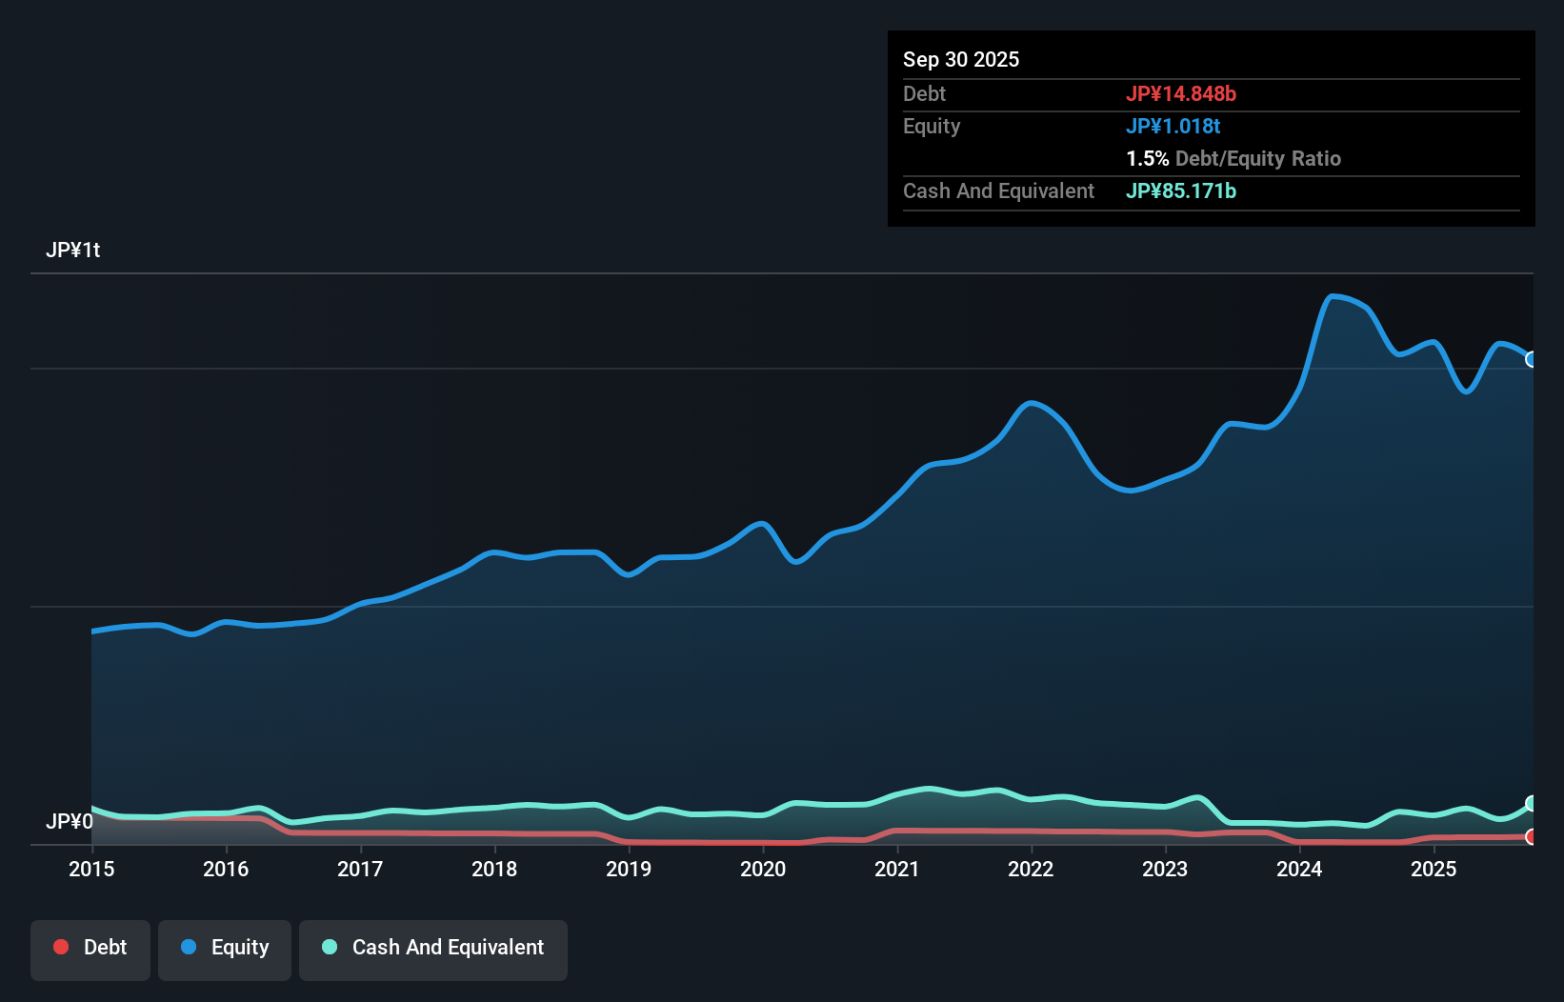Click the Debt row label in tooltip
Viewport: 1564px width, 1002px height.
click(924, 93)
